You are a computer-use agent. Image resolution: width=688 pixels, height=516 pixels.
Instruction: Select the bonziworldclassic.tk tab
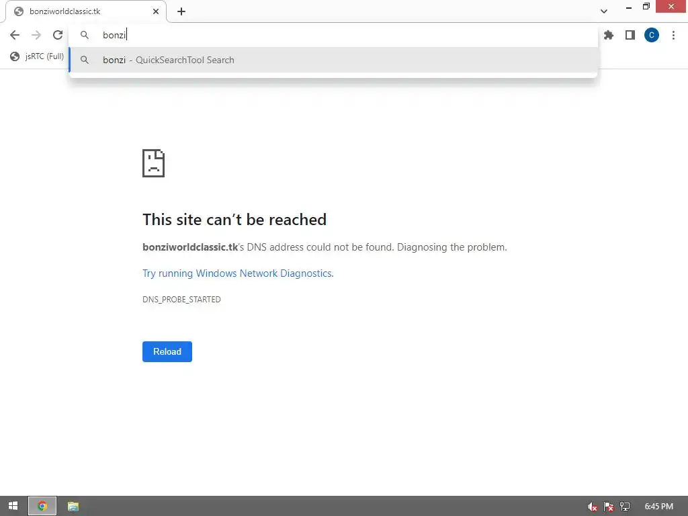(85, 11)
